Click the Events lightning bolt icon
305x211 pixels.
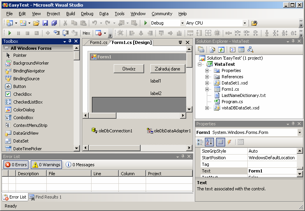click(229, 142)
